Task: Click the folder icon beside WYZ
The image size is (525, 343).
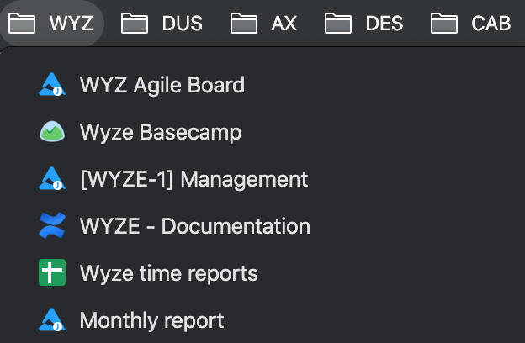Action: [22, 23]
